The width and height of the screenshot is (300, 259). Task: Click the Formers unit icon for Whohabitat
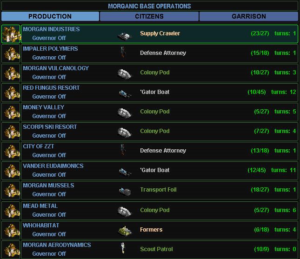coord(124,230)
